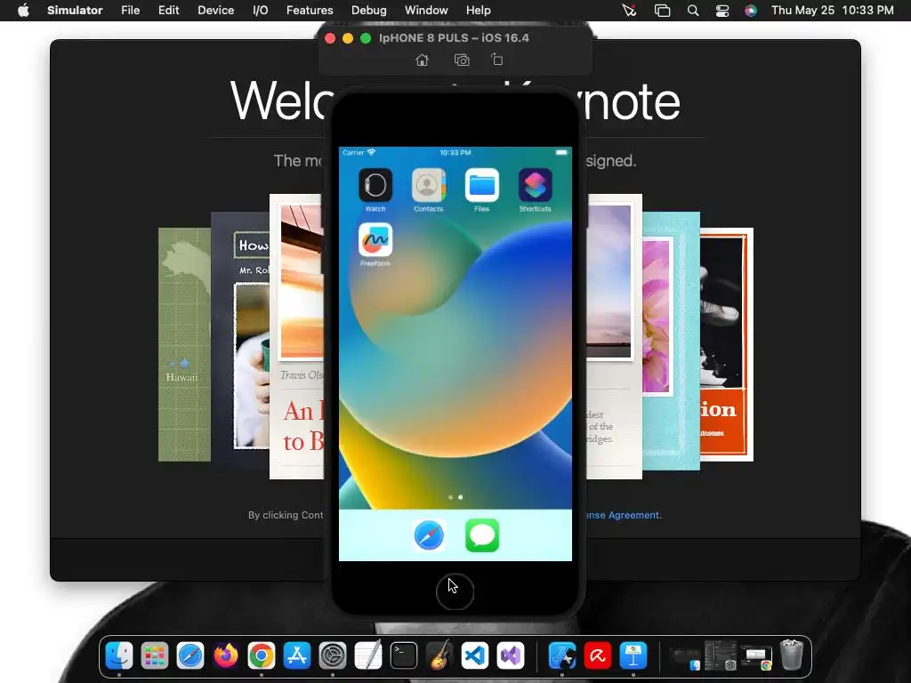Launch Google Chrome from the Dock
This screenshot has height=683, width=911.
[x=262, y=656]
